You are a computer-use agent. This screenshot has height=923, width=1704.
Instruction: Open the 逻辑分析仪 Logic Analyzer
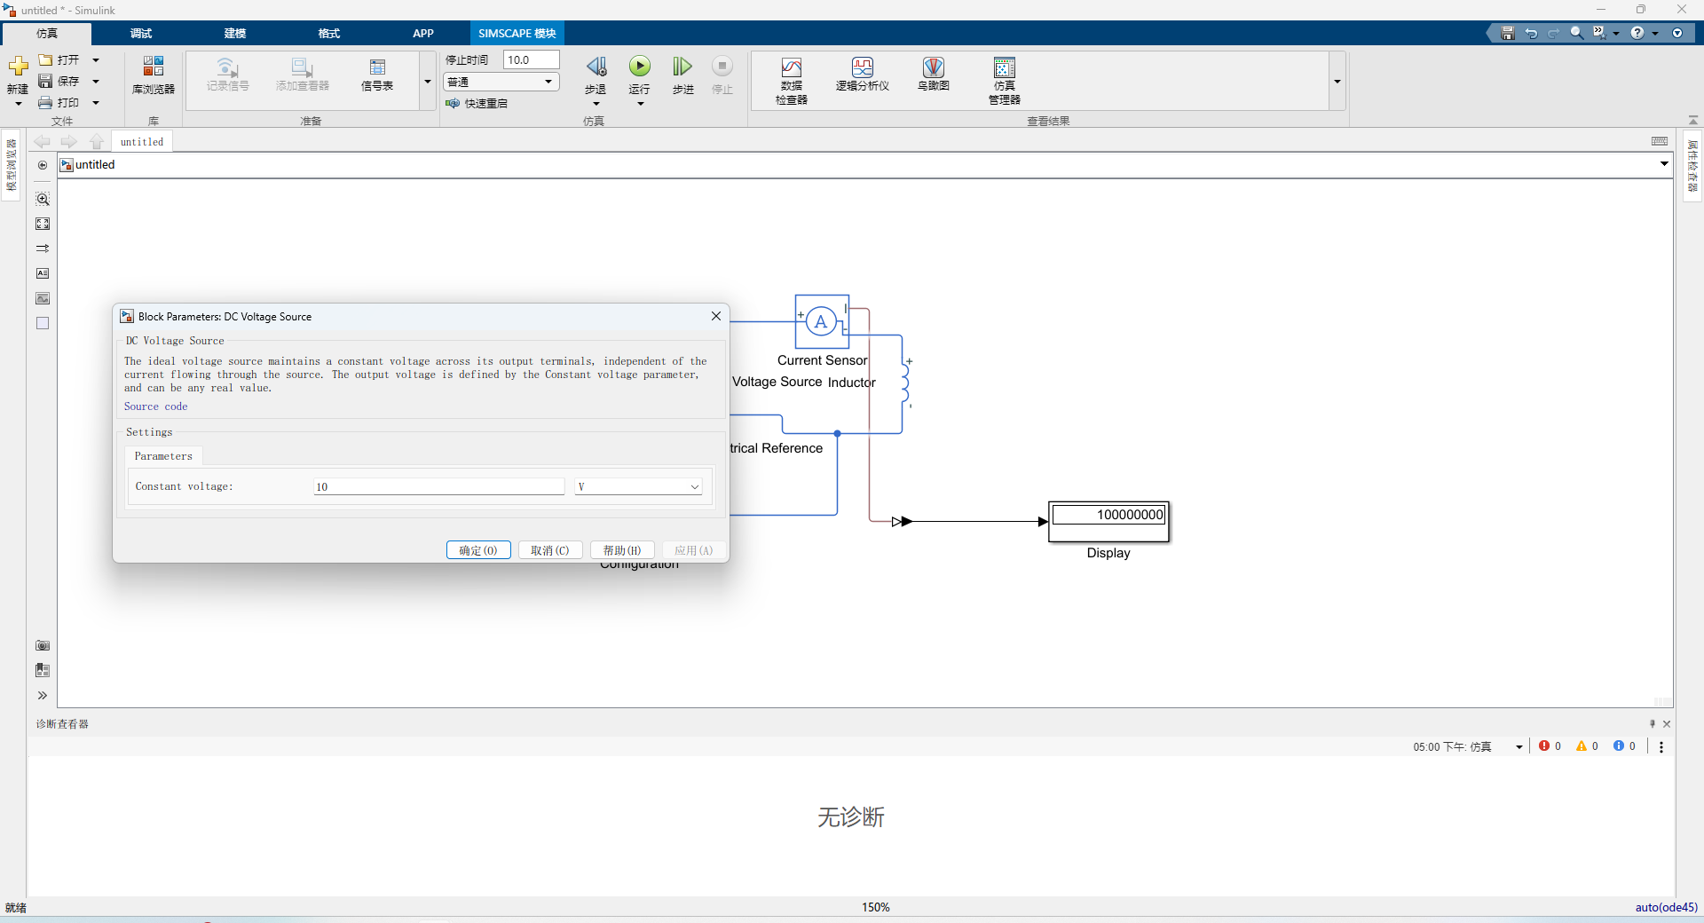pyautogui.click(x=863, y=75)
